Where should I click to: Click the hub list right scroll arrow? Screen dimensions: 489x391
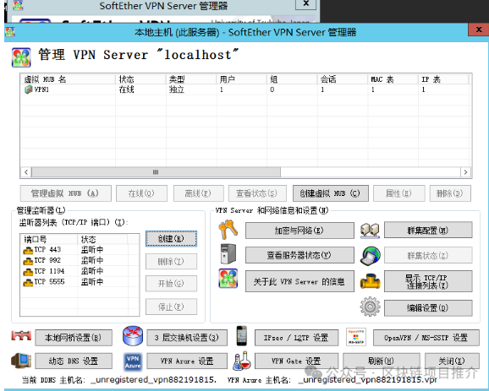point(465,172)
